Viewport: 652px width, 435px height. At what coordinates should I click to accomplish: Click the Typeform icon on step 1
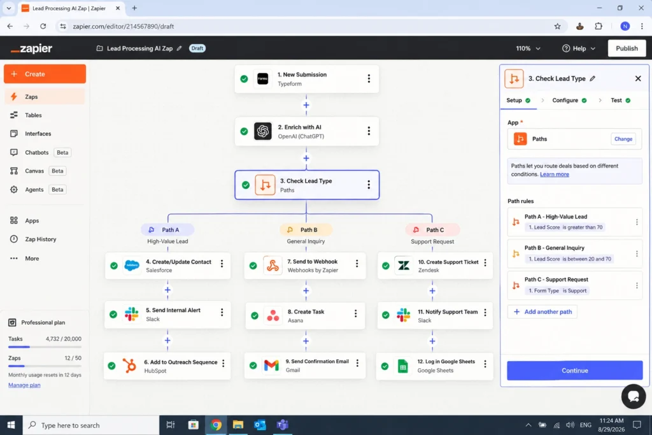(x=263, y=78)
